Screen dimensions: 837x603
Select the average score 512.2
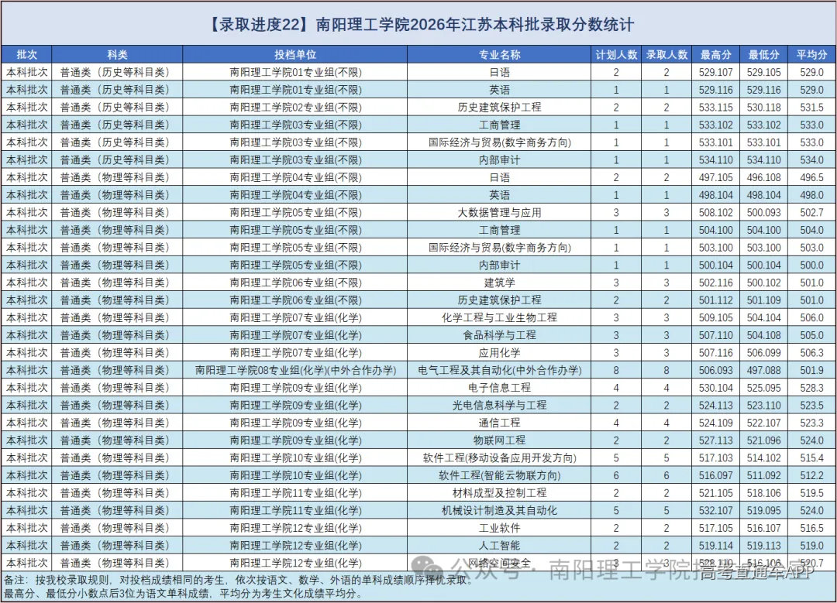pyautogui.click(x=812, y=475)
